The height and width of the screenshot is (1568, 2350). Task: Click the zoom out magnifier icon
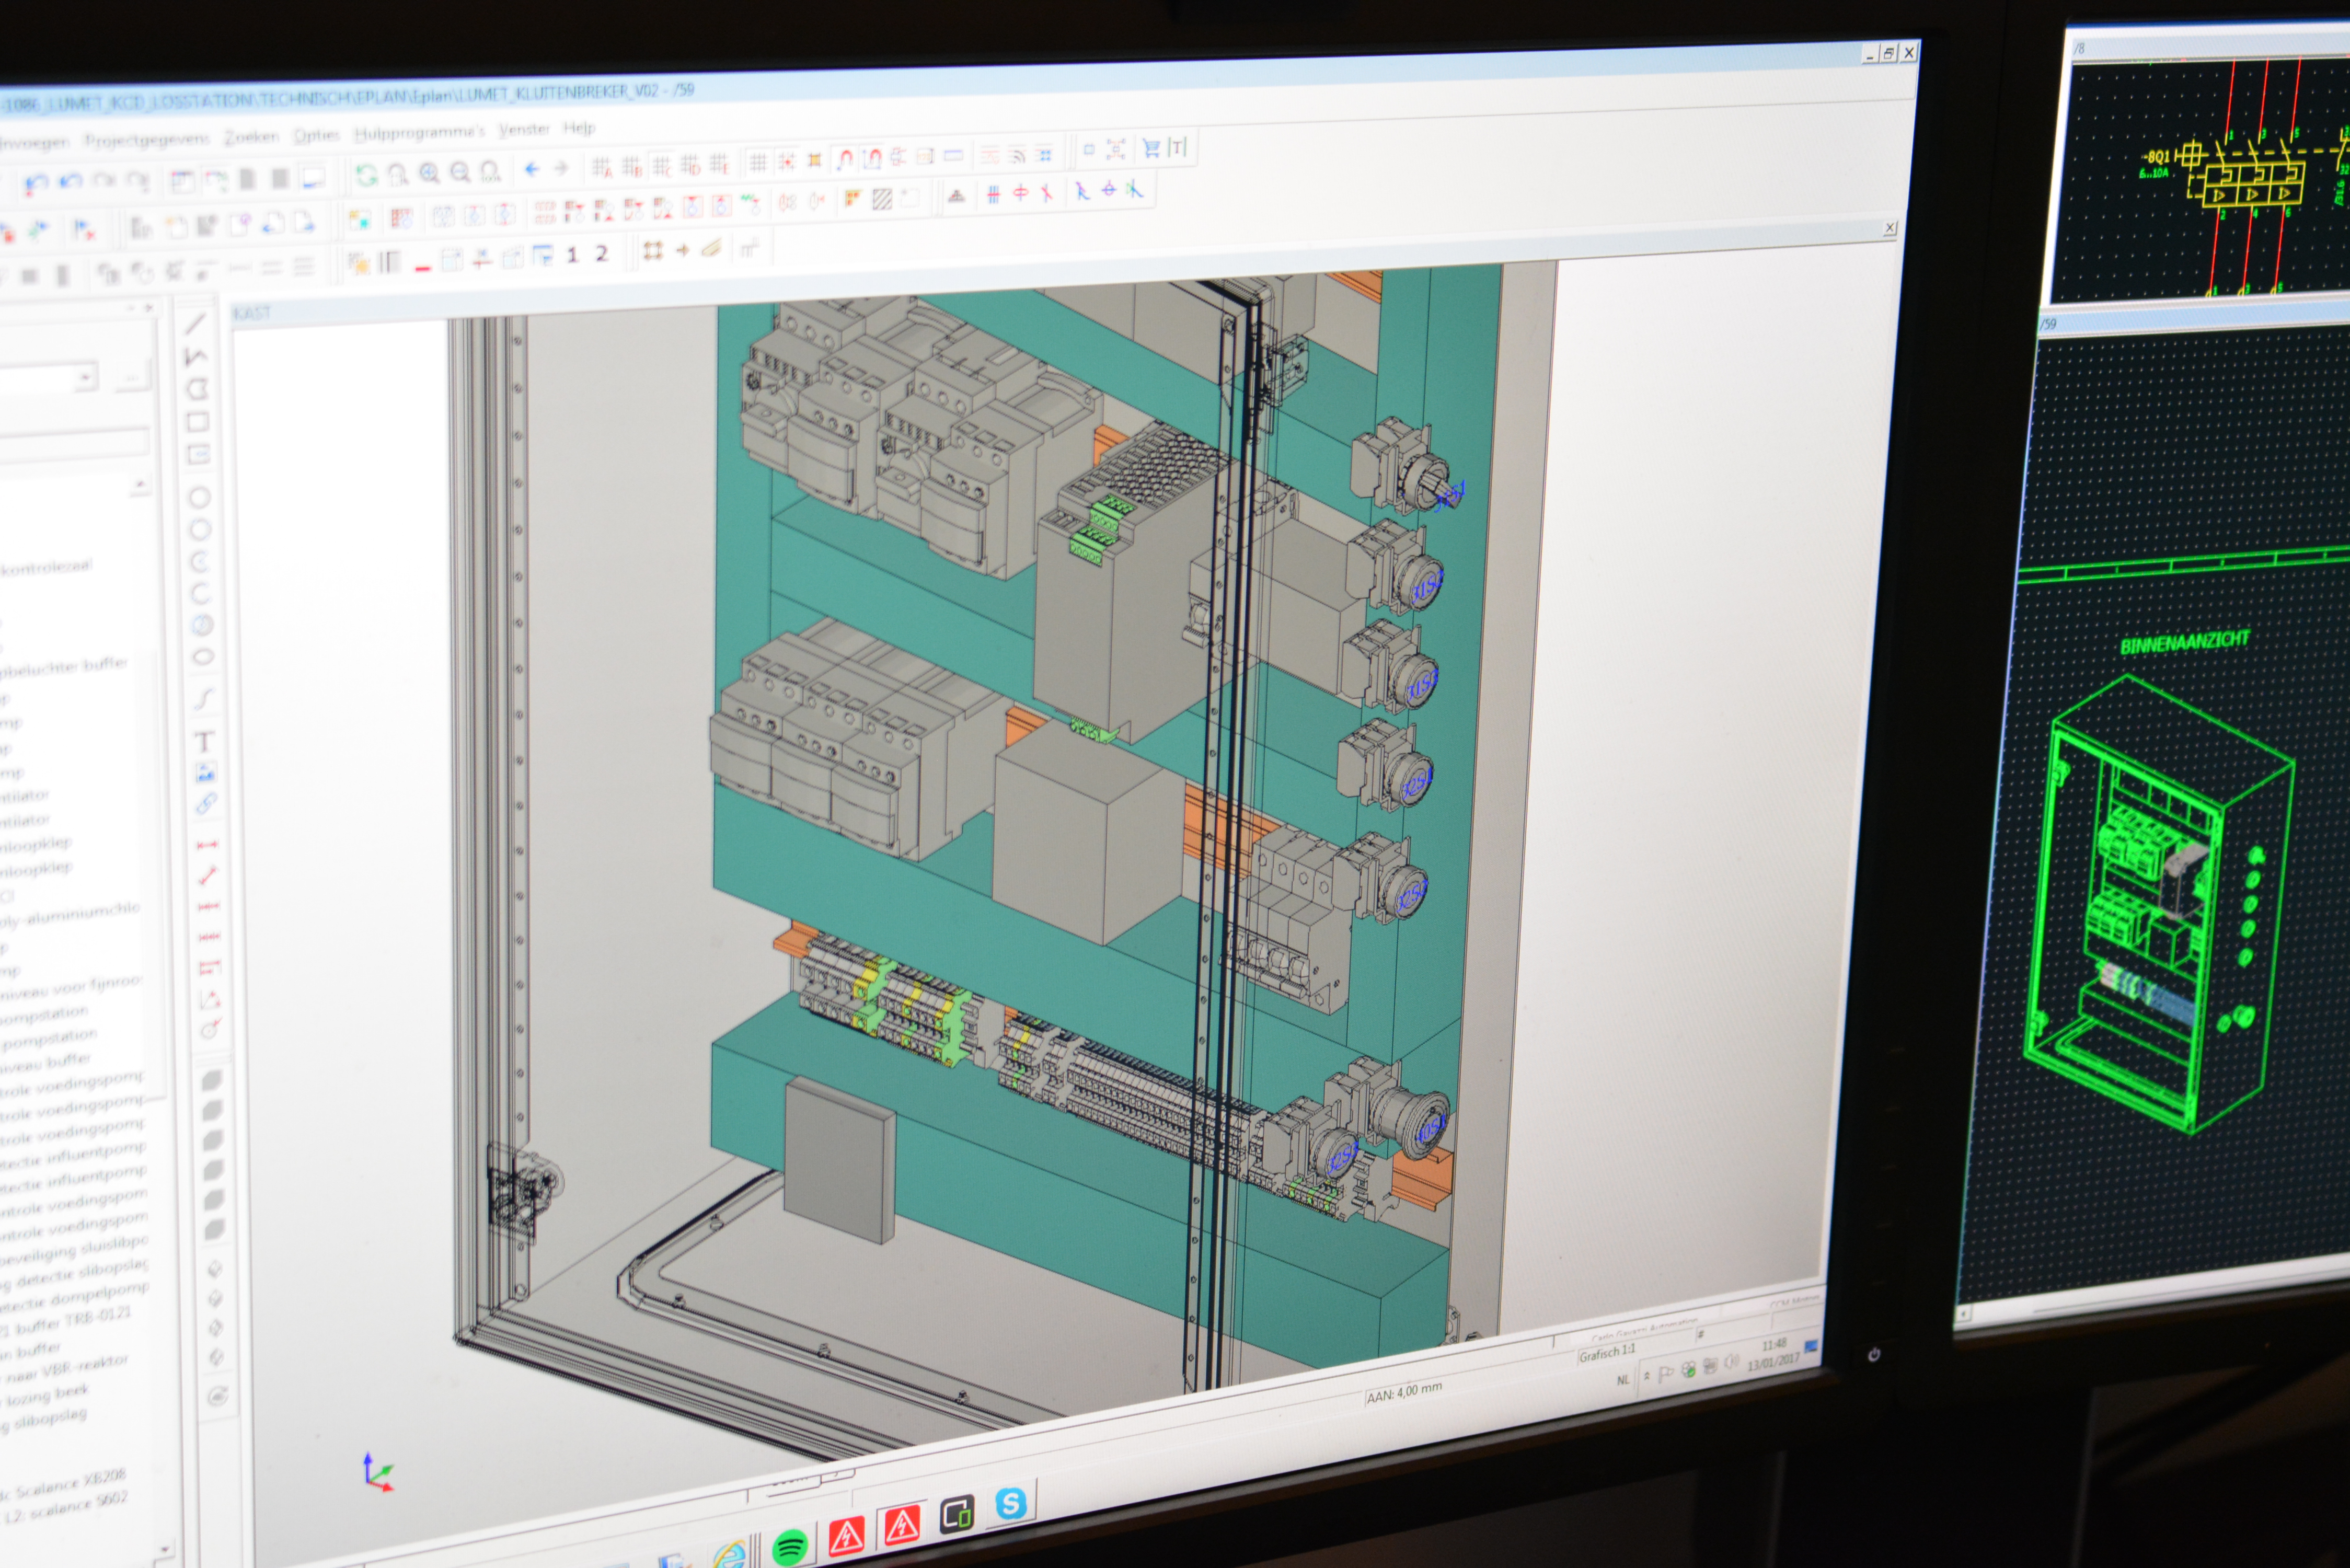click(460, 172)
